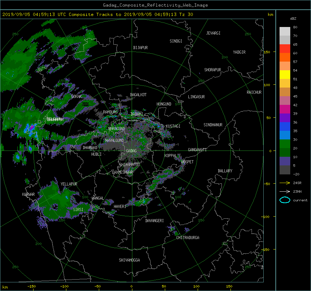Click the lightest gray 70-80 dBZ swatch
The image size is (311, 291).
click(285, 31)
